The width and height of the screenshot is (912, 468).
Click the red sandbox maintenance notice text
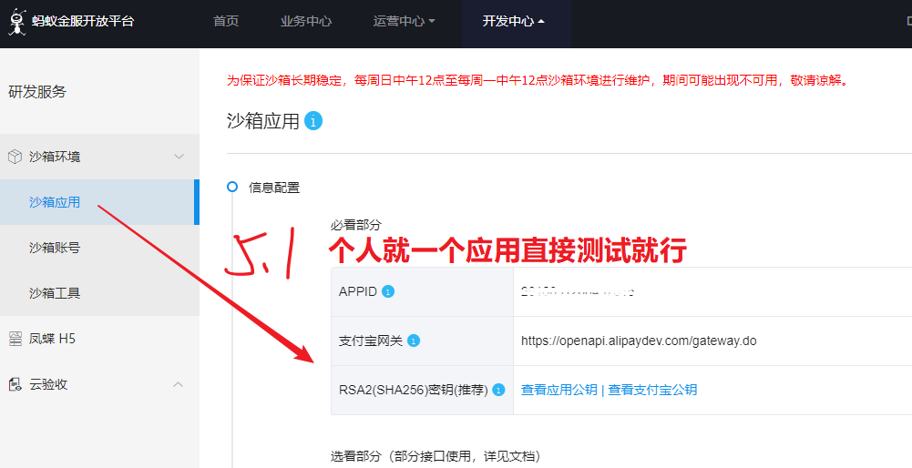539,81
